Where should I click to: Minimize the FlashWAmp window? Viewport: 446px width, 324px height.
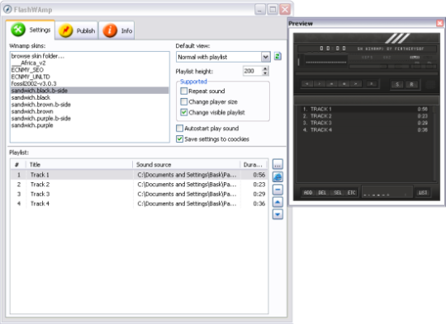pos(259,9)
